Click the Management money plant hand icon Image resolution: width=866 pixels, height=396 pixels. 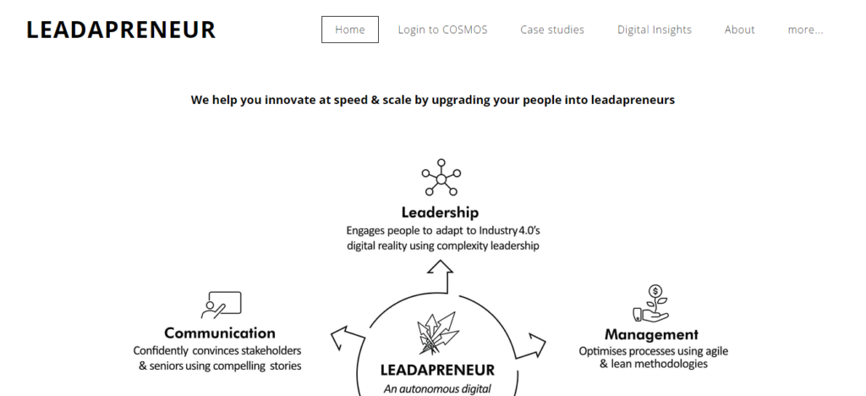[650, 303]
